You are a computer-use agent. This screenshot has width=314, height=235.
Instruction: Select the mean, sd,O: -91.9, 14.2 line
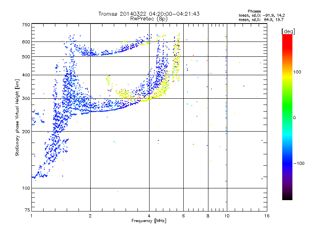coord(261,15)
